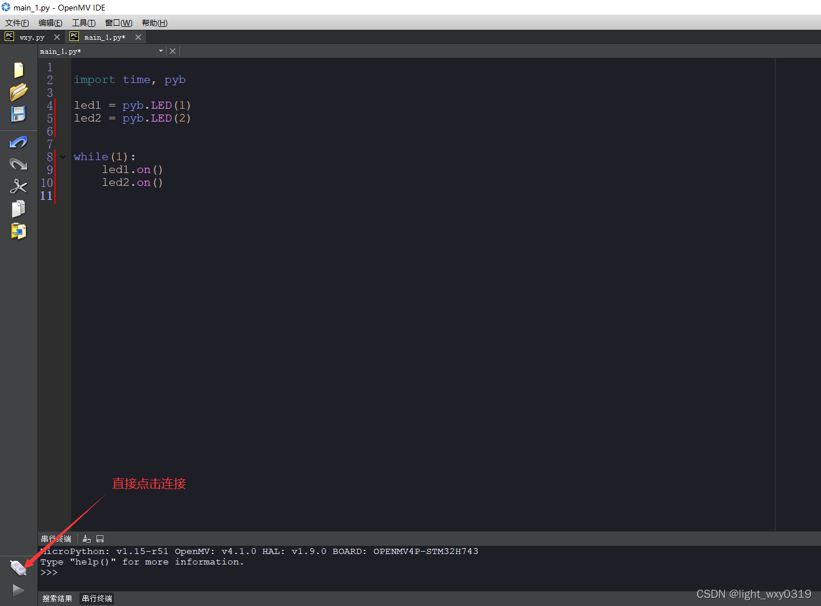The height and width of the screenshot is (606, 821).
Task: Switch to the wxy.py tab
Action: pos(32,37)
